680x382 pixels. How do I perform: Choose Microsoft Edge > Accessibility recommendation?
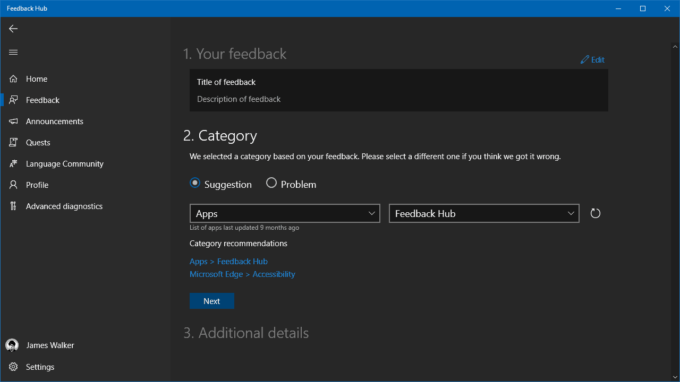[x=242, y=274]
